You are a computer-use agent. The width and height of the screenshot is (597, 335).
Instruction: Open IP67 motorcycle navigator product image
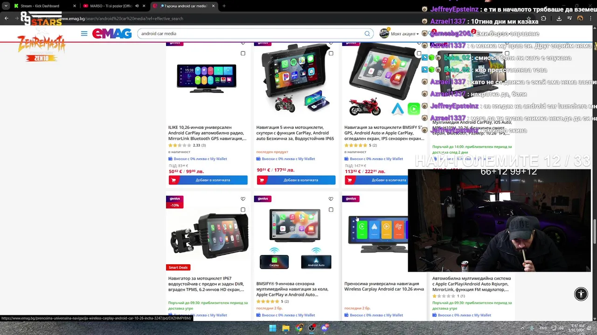tap(208, 236)
